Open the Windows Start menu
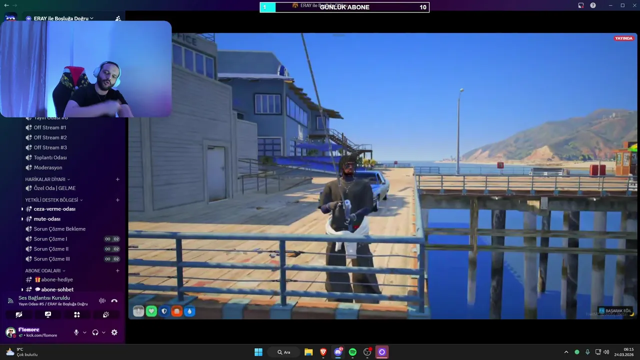640x360 pixels. tap(258, 352)
